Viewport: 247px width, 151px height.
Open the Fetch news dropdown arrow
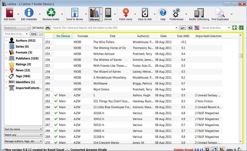(135, 14)
